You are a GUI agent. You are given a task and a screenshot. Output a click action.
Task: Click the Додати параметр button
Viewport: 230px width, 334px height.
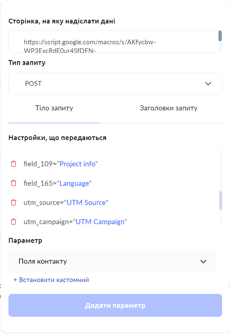click(x=115, y=305)
